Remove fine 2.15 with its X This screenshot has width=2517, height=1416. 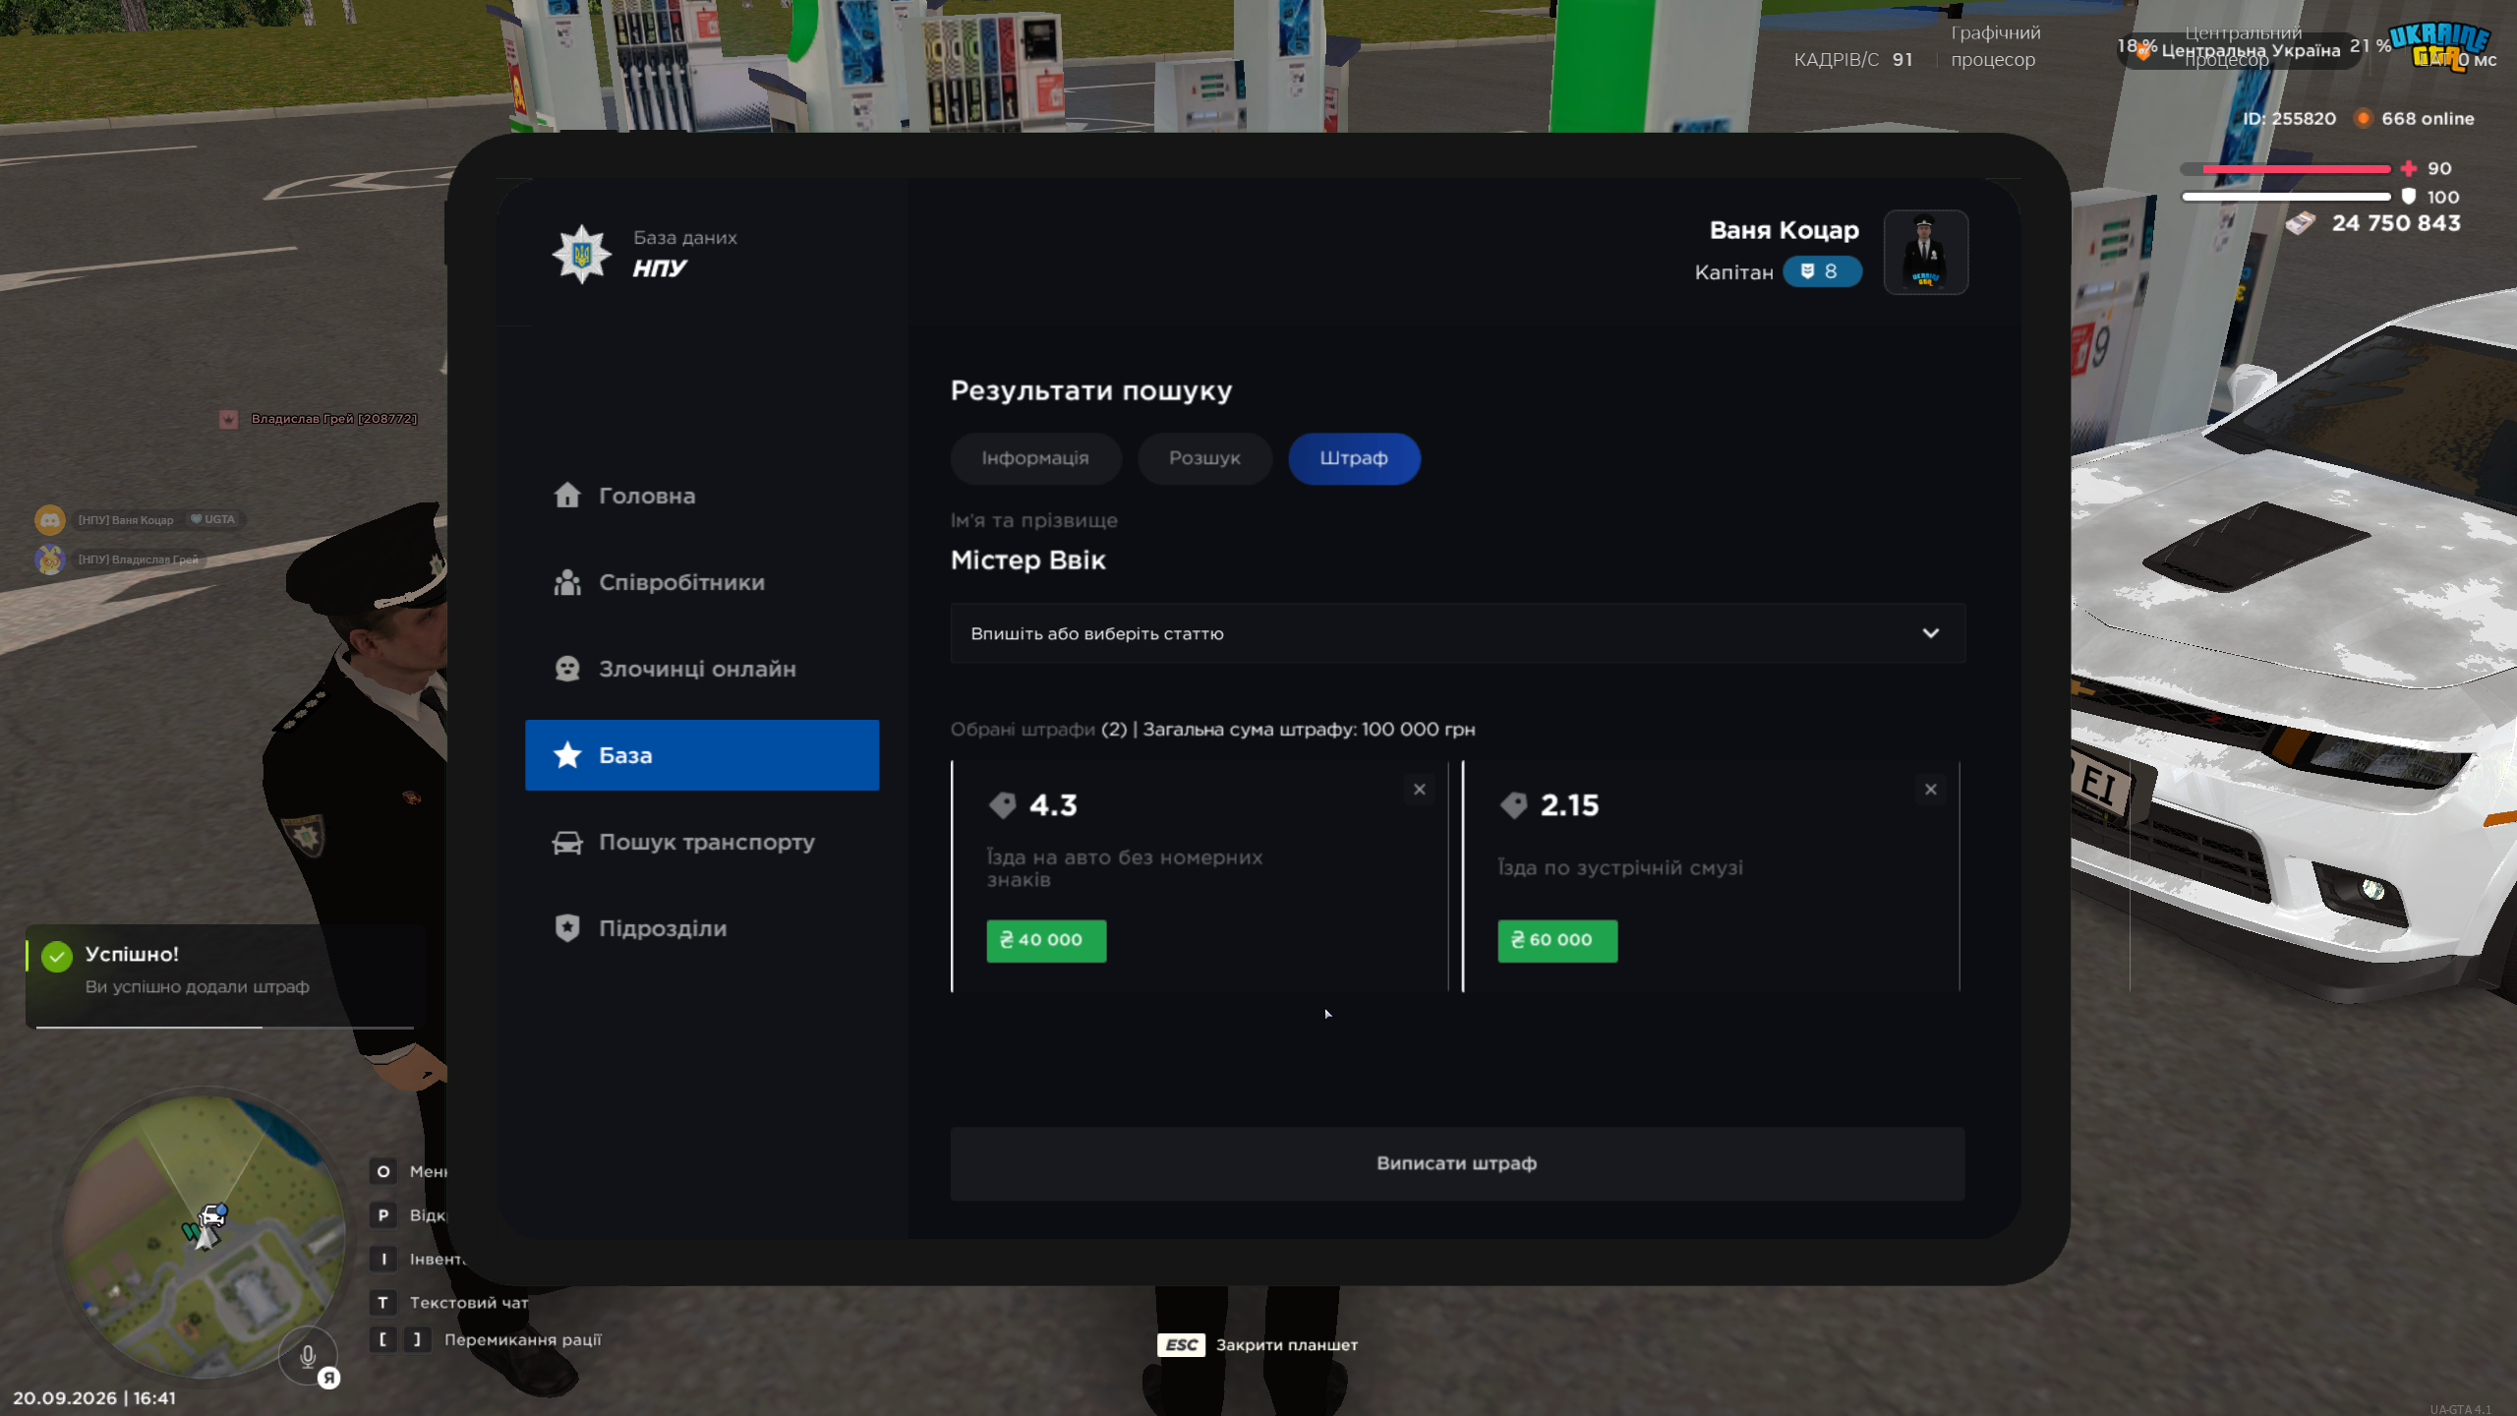coord(1930,790)
